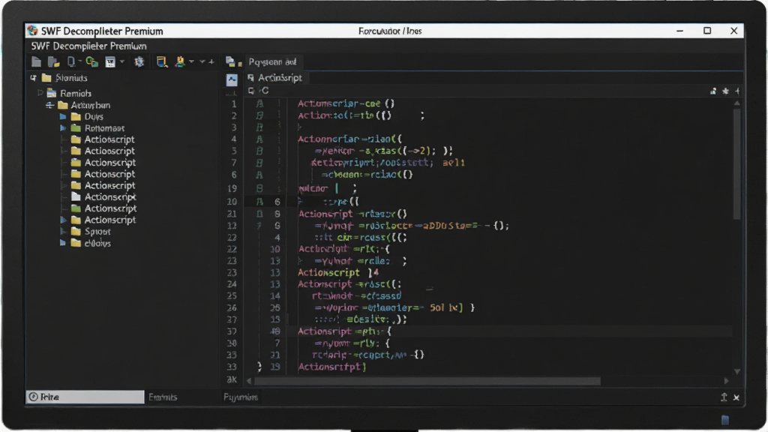The height and width of the screenshot is (432, 768).
Task: Switch to the Pqysean aul tab
Action: click(272, 61)
